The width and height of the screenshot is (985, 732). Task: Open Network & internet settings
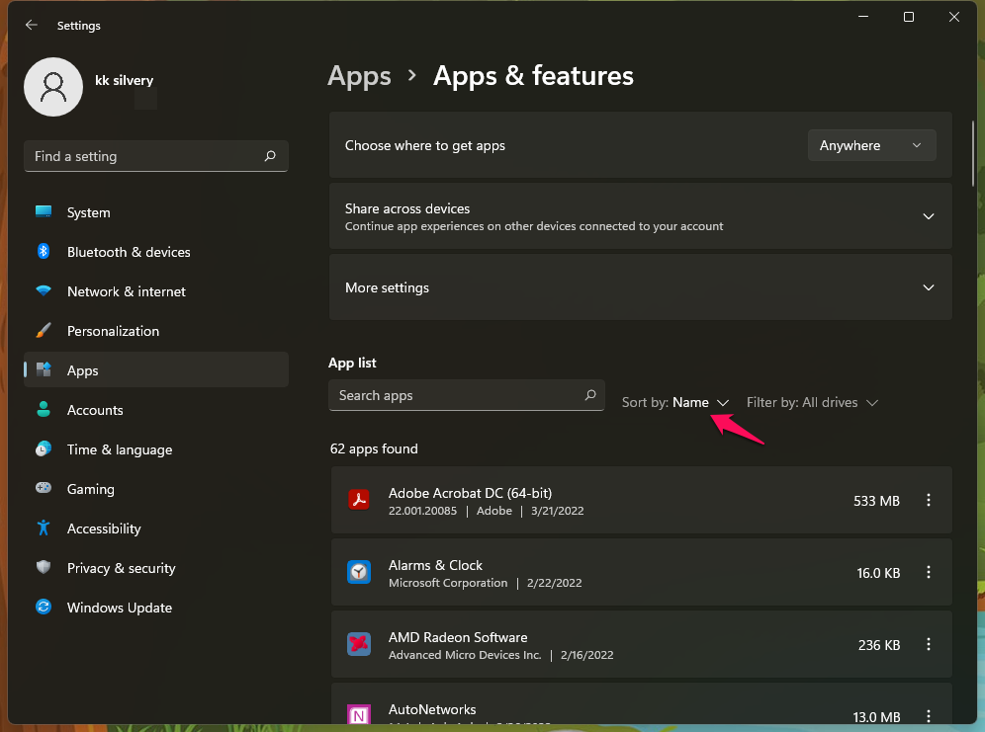pyautogui.click(x=156, y=291)
